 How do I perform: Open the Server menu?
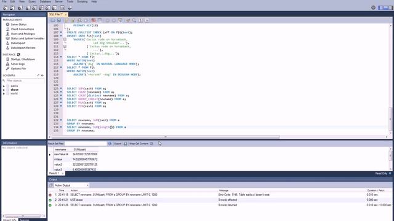click(59, 1)
